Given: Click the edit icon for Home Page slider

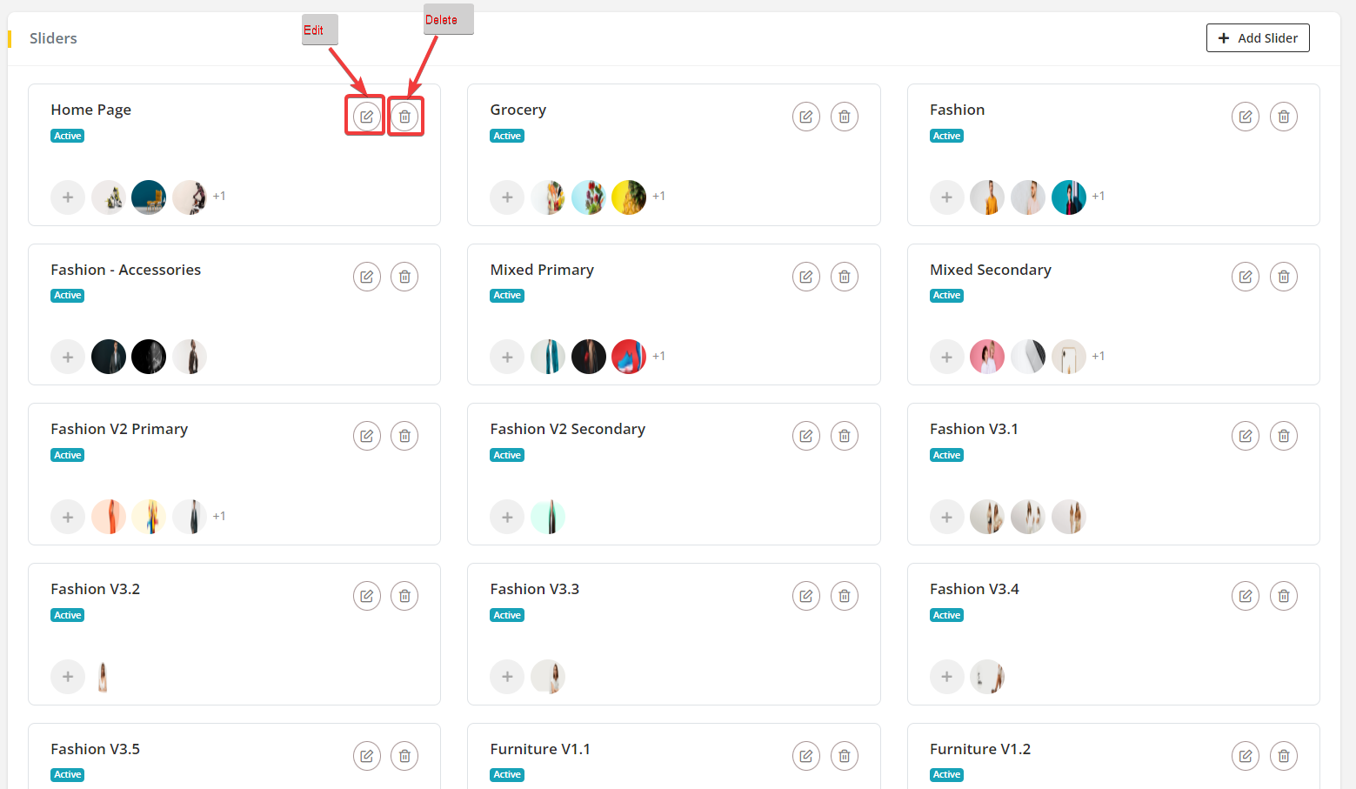Looking at the screenshot, I should (x=366, y=117).
